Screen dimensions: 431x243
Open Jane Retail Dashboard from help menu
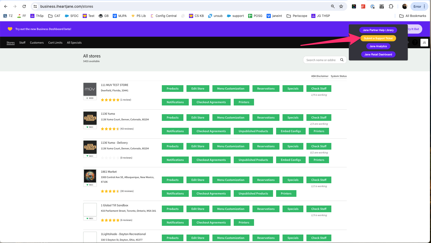point(378,54)
